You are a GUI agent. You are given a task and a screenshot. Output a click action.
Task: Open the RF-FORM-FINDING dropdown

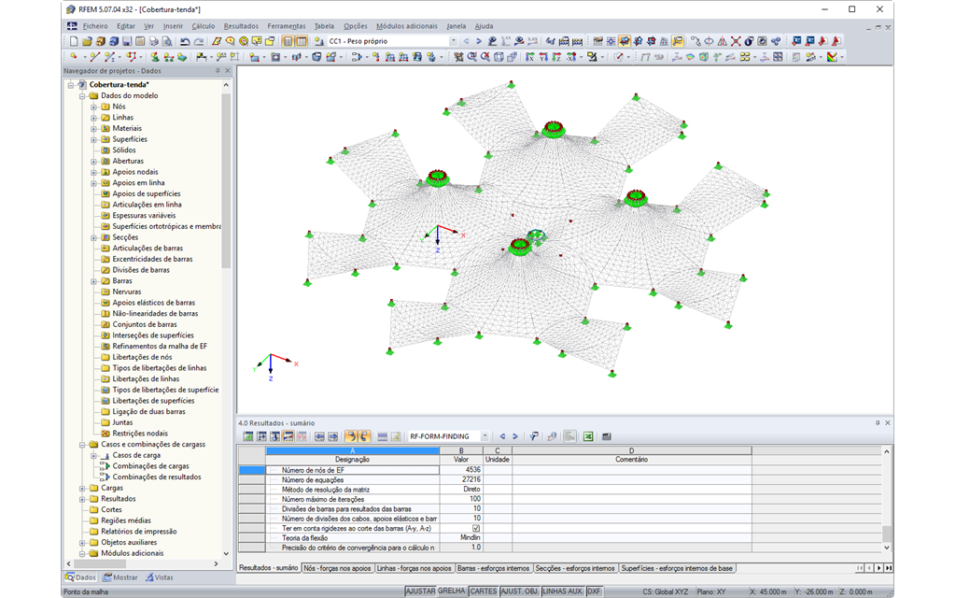point(485,436)
